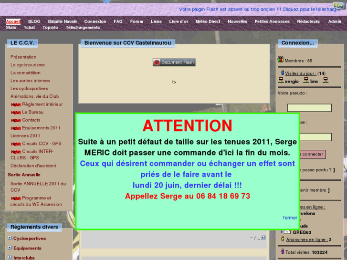Viewport: 347px width, 260px height.
Task: Click the Document Flash plugin button
Action: [174, 62]
